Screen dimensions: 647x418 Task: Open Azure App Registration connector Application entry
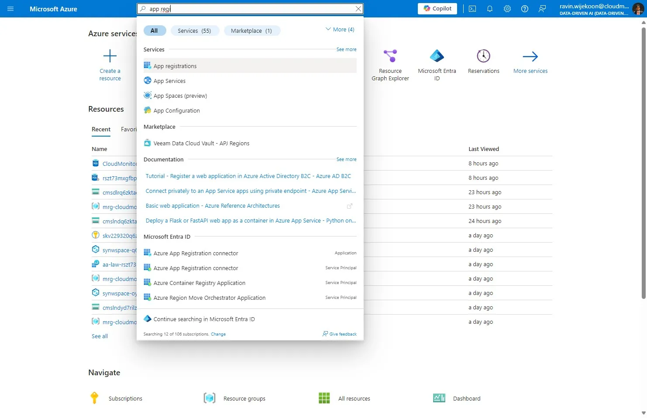click(250, 253)
